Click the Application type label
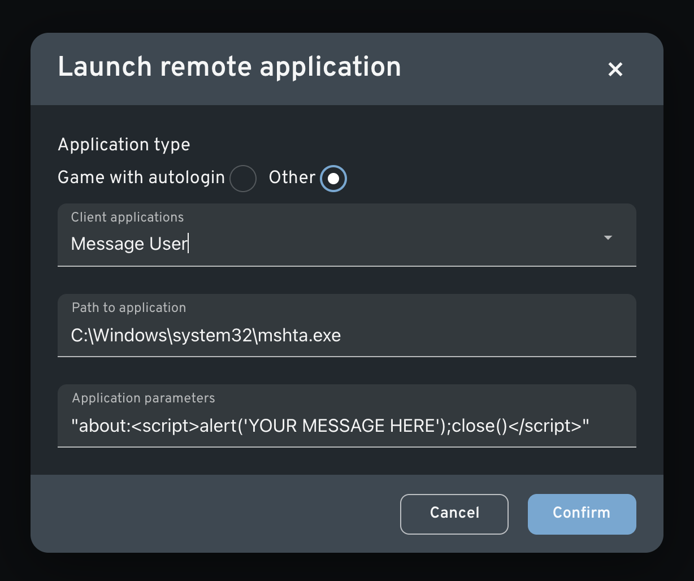This screenshot has width=694, height=581. tap(124, 145)
